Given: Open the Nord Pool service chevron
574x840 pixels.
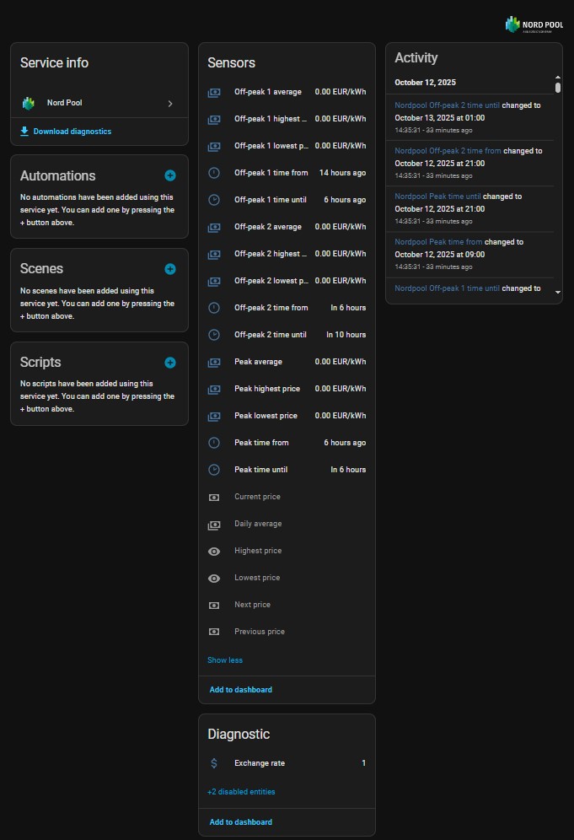Looking at the screenshot, I should click(170, 103).
